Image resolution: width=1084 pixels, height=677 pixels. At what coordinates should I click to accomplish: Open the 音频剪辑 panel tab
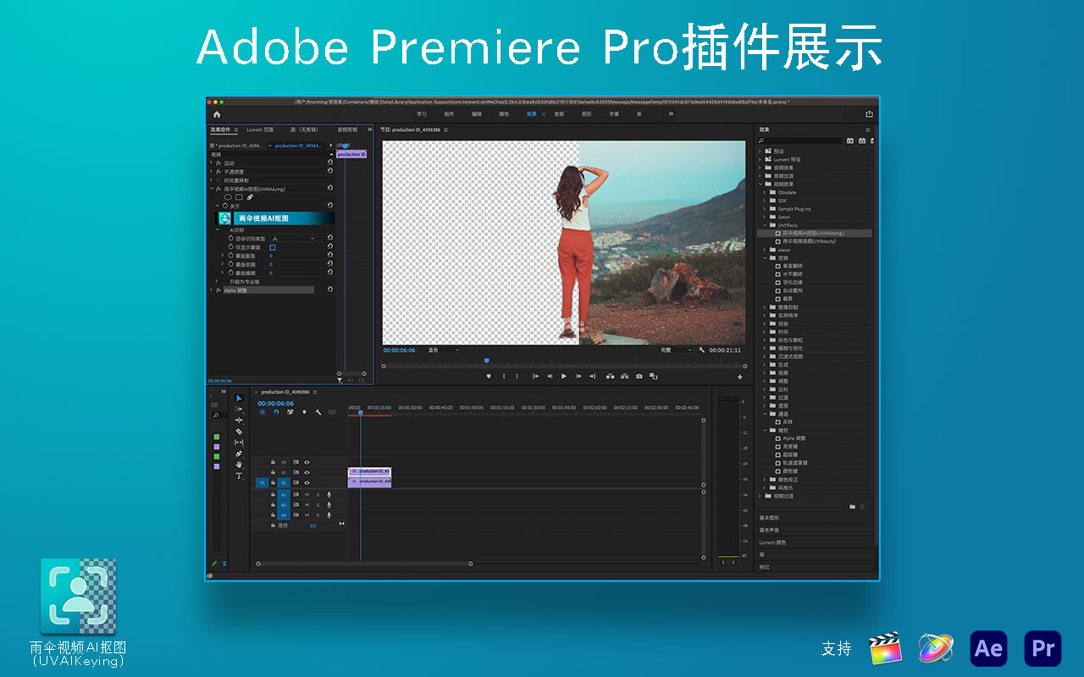click(347, 129)
